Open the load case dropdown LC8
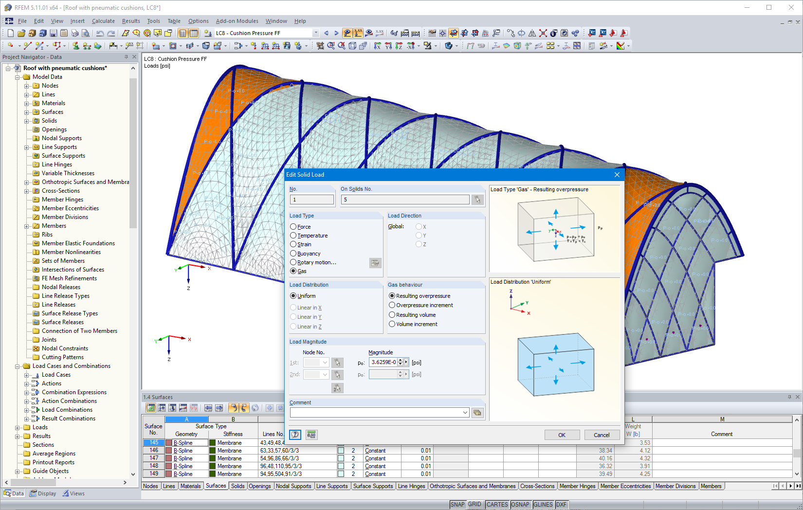 pos(316,33)
